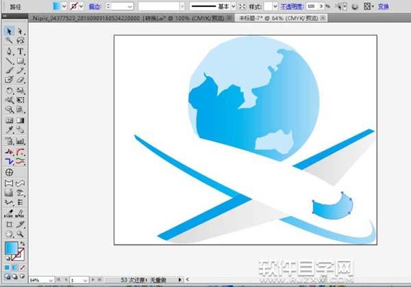Select the Free Transform tool
The image size is (411, 287).
point(20,100)
